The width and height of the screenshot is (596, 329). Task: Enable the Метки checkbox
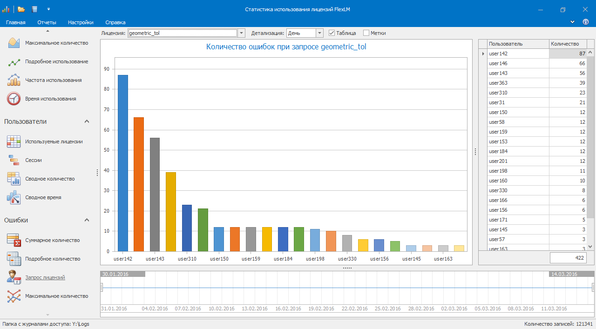point(366,33)
